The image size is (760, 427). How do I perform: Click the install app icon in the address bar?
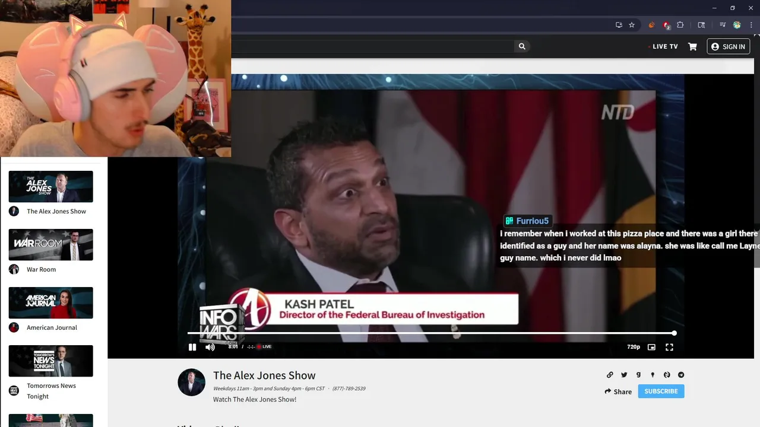tap(619, 25)
